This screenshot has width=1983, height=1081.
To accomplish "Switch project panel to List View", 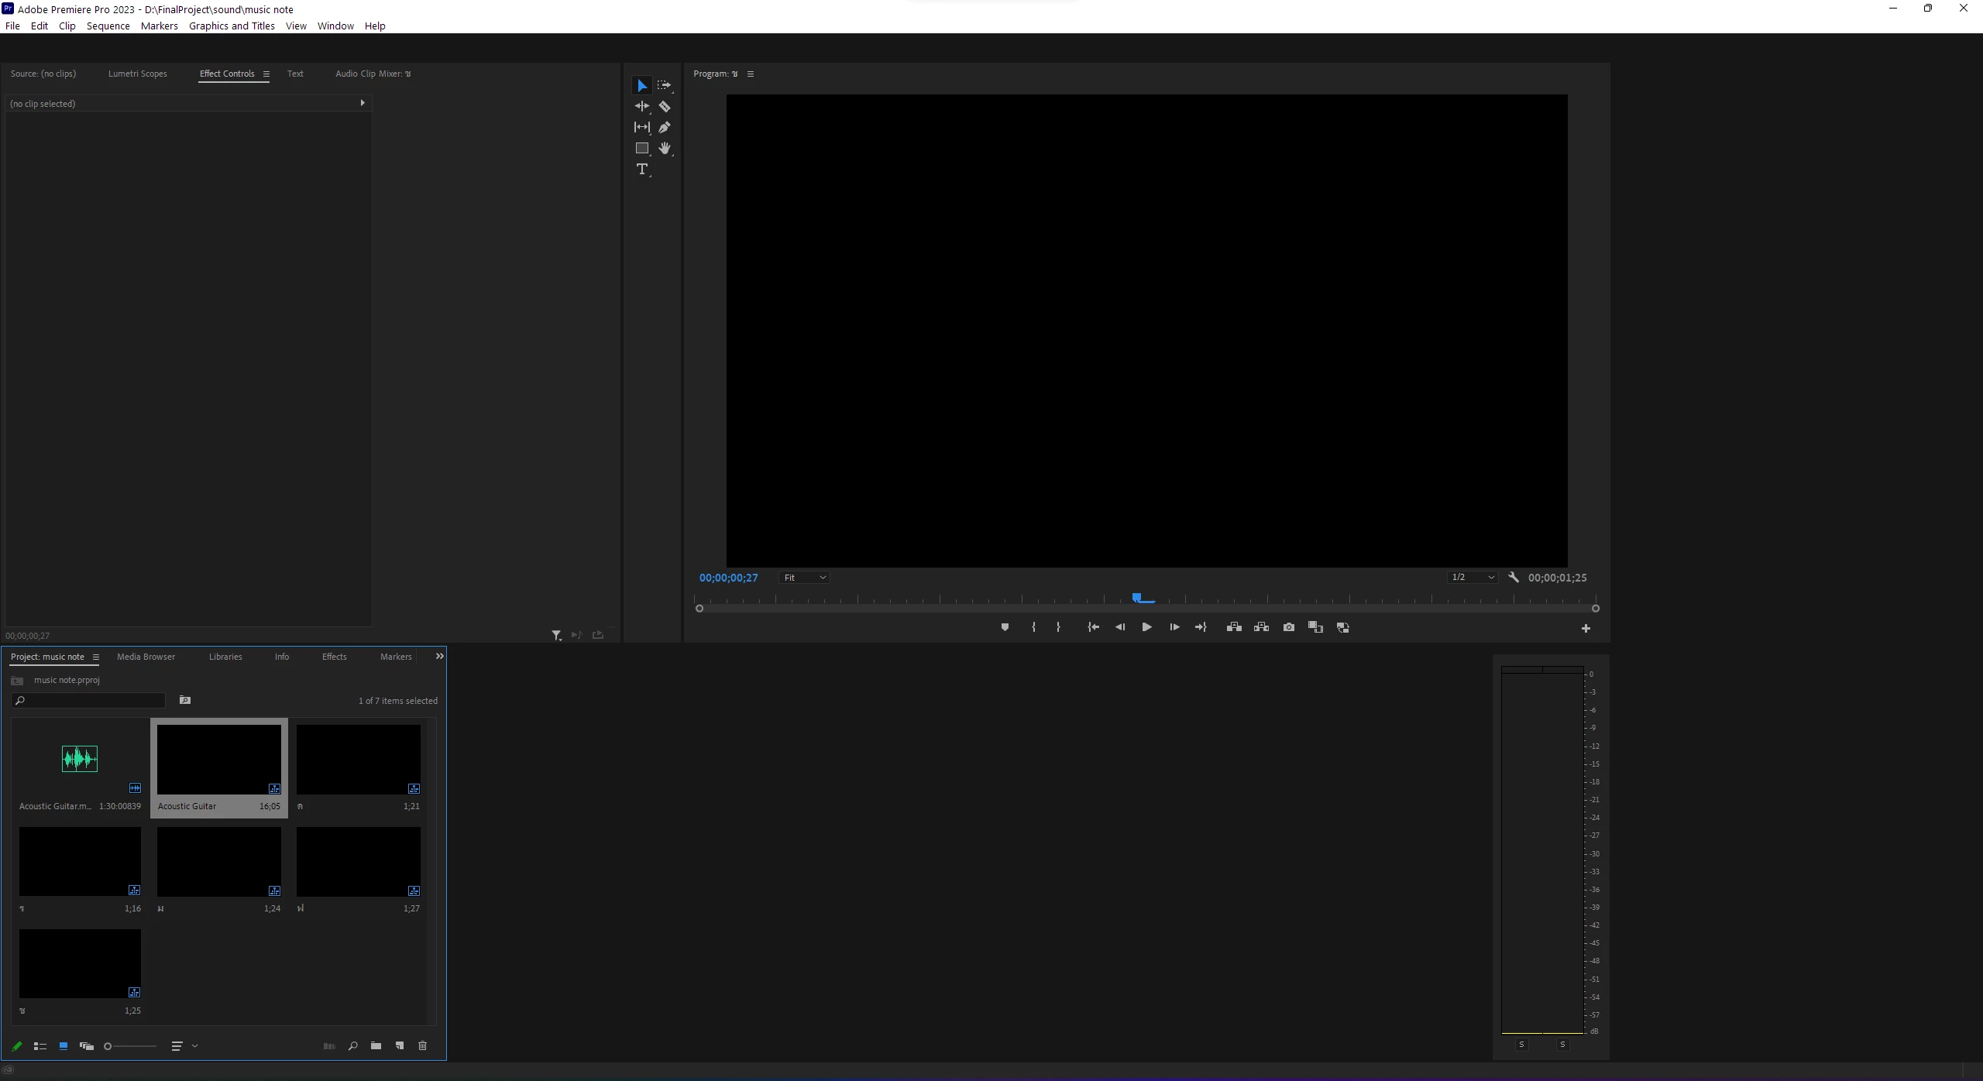I will [x=40, y=1047].
